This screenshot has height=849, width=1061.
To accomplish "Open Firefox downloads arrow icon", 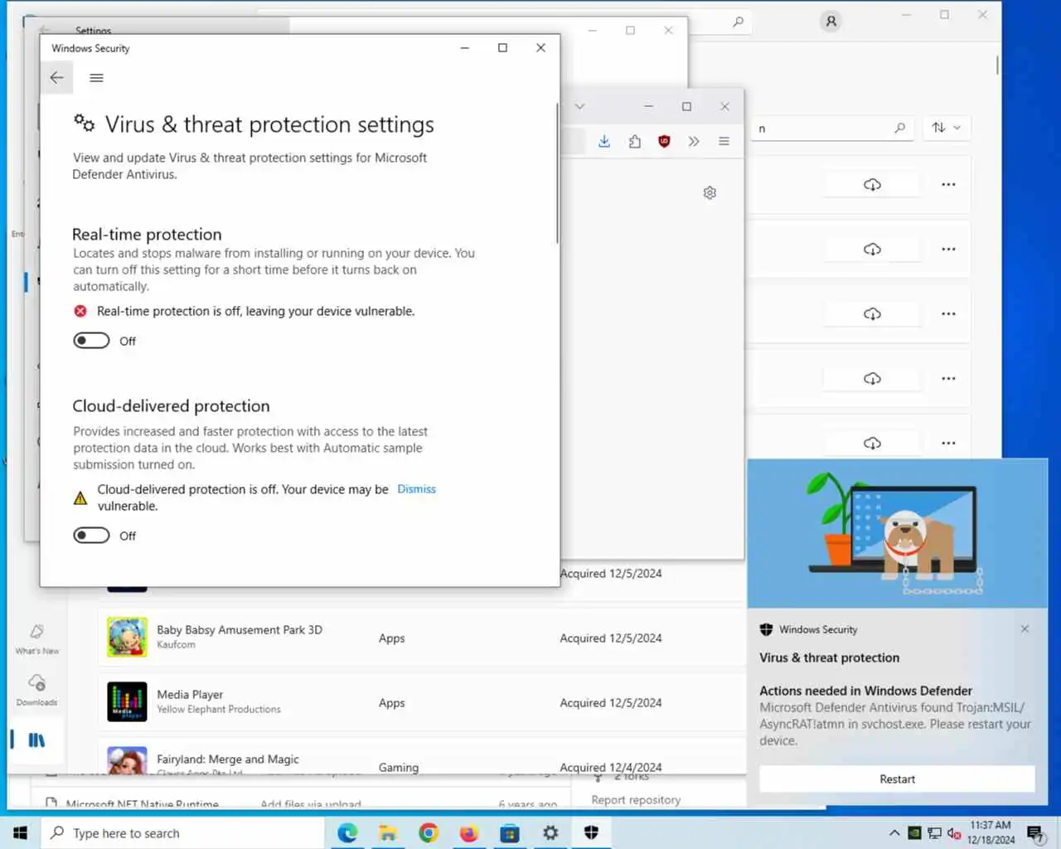I will point(604,142).
